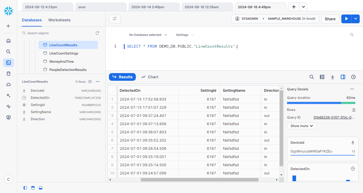
Task: Search within the results table
Action: (311, 77)
